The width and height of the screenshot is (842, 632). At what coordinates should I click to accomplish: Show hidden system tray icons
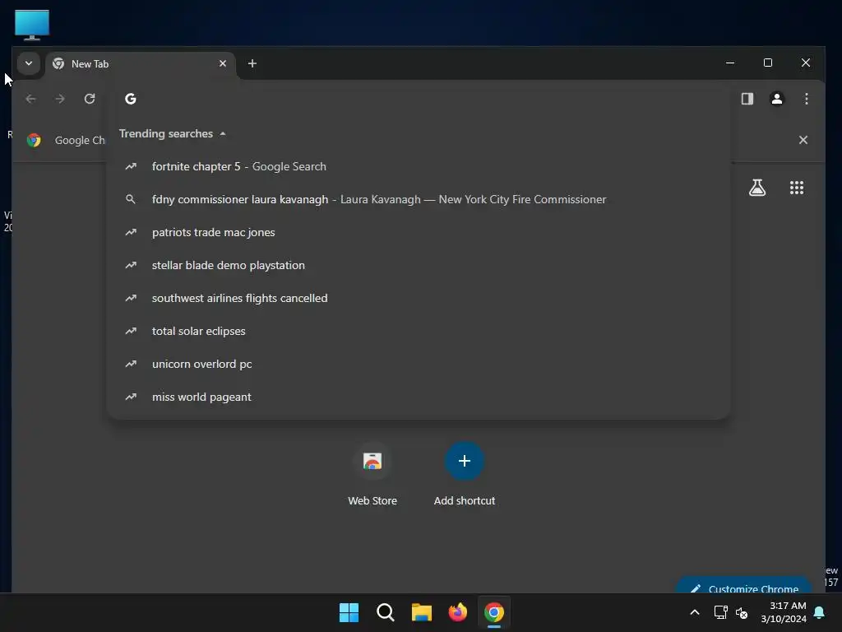click(x=694, y=612)
